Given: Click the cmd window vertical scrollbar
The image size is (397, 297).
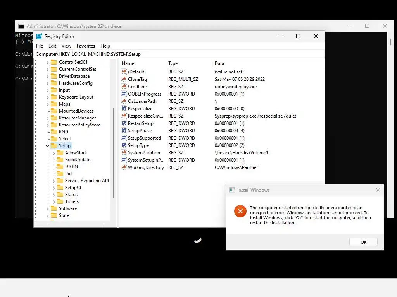Looking at the screenshot, I should click(x=391, y=42).
